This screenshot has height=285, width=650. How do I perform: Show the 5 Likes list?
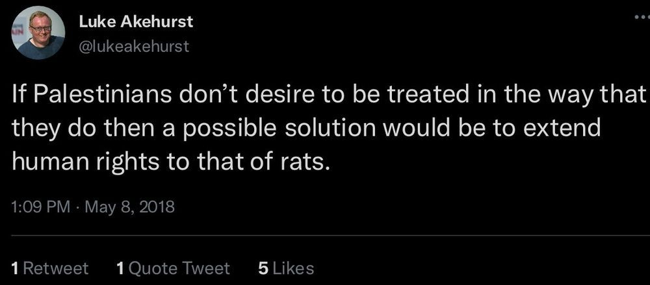click(286, 268)
